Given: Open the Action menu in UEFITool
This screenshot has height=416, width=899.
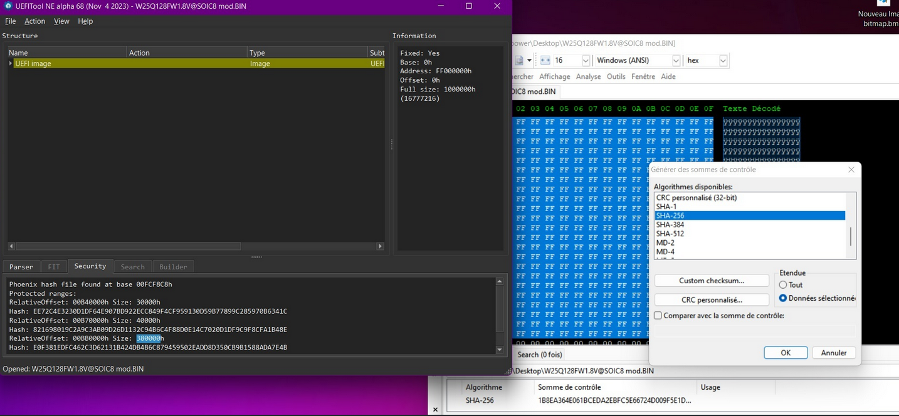Looking at the screenshot, I should 35,21.
